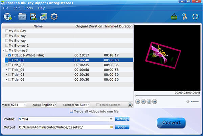Click the flower preview video thumbnail
The width and height of the screenshot is (203, 136).
tap(163, 55)
